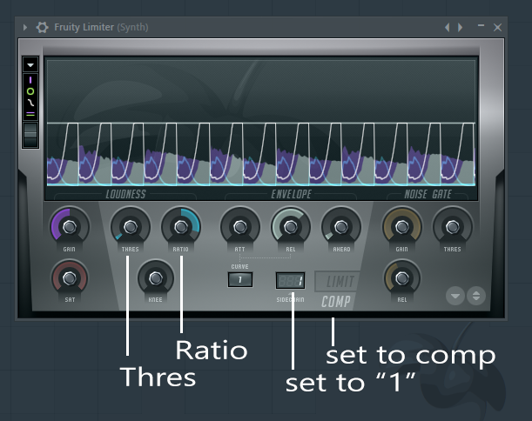The width and height of the screenshot is (532, 421).
Task: Minimize the Fruity Limiter window
Action: 481,25
